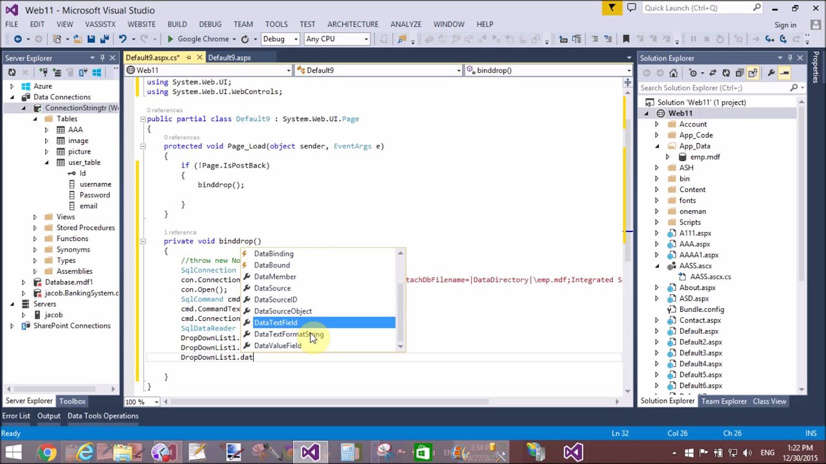Click the Properties wrench icon in Solution Explorer

[x=771, y=73]
